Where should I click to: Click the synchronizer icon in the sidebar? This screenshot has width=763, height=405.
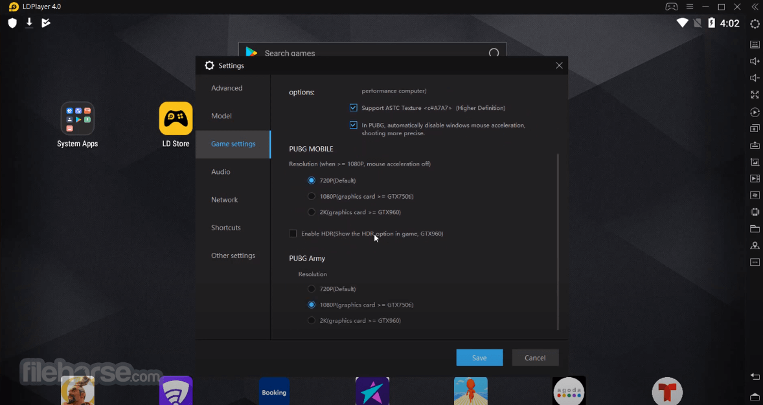click(755, 195)
